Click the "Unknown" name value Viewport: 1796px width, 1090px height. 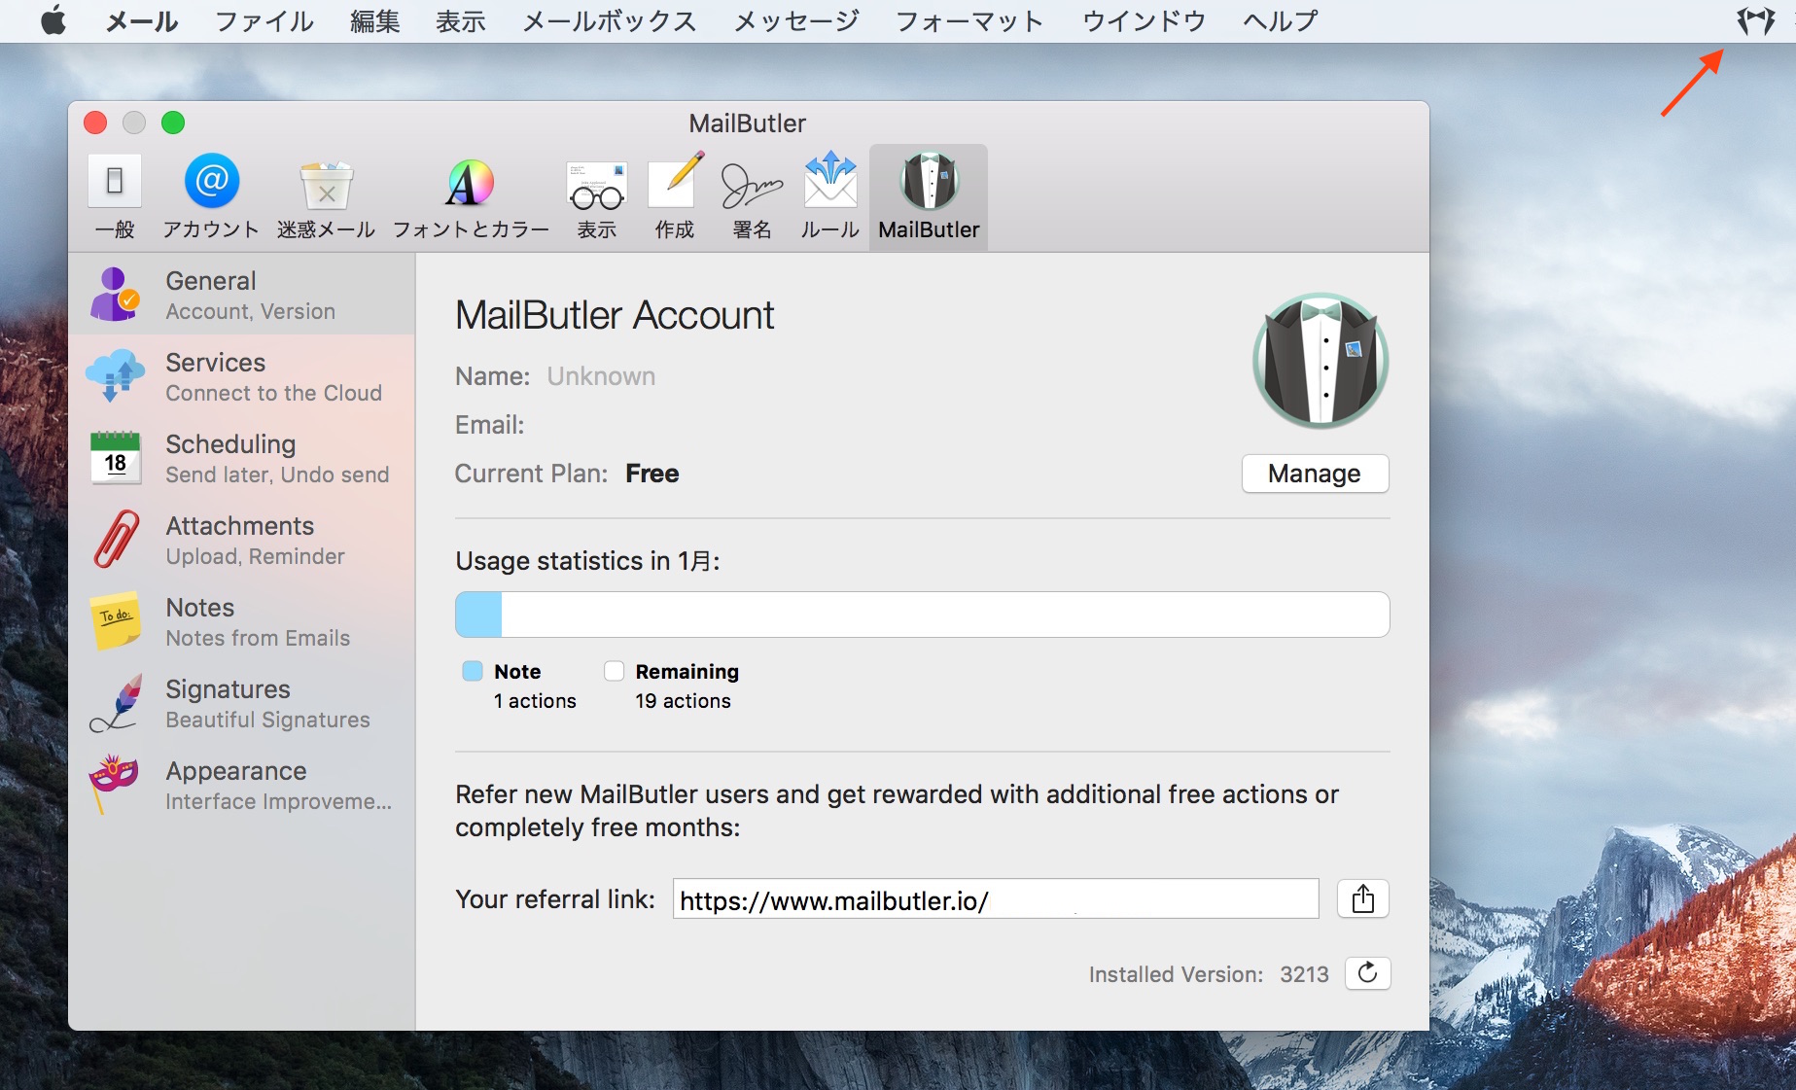601,376
